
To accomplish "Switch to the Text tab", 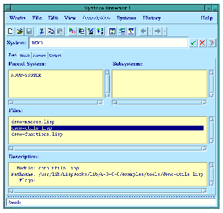I will pyautogui.click(x=12, y=55).
